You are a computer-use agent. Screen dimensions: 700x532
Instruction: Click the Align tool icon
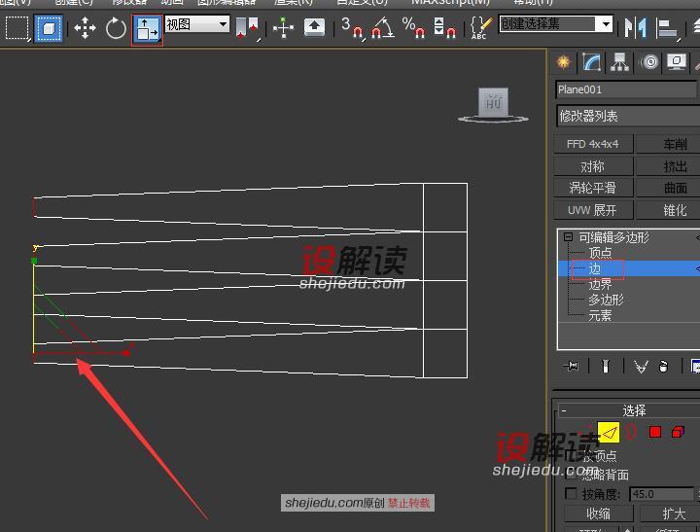(x=667, y=28)
